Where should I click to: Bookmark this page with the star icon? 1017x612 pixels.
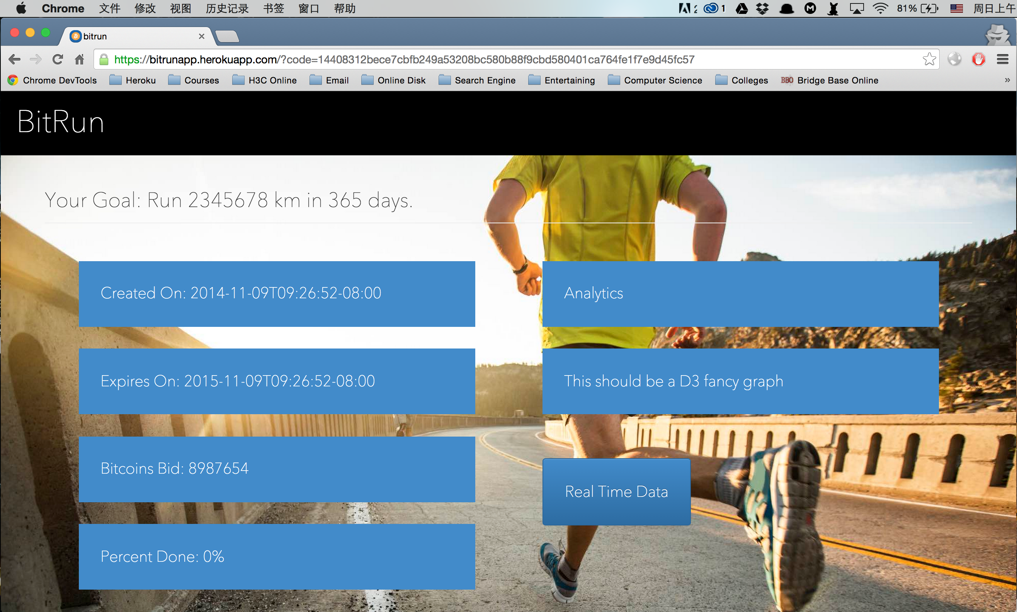[x=929, y=59]
